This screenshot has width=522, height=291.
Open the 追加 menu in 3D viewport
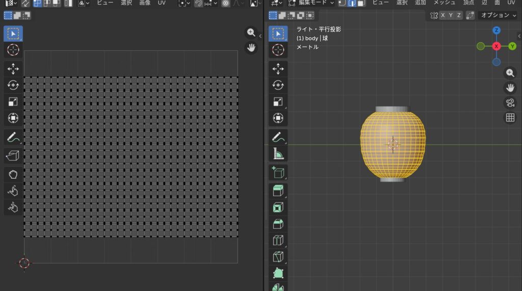421,3
